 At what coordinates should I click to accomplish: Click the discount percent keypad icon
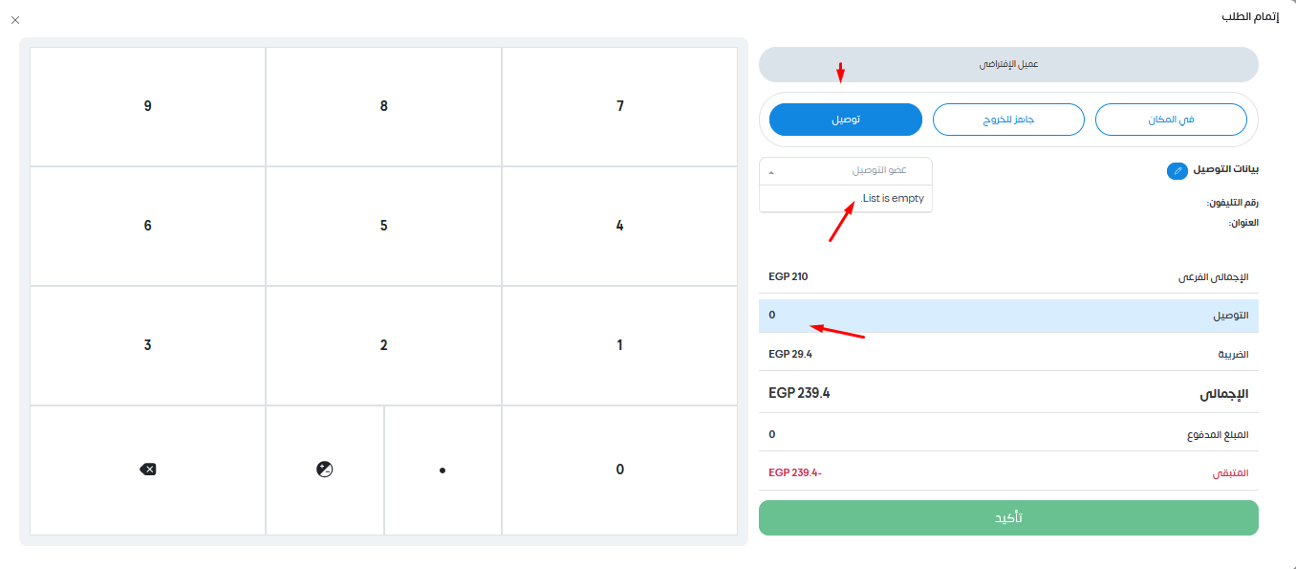click(x=325, y=470)
